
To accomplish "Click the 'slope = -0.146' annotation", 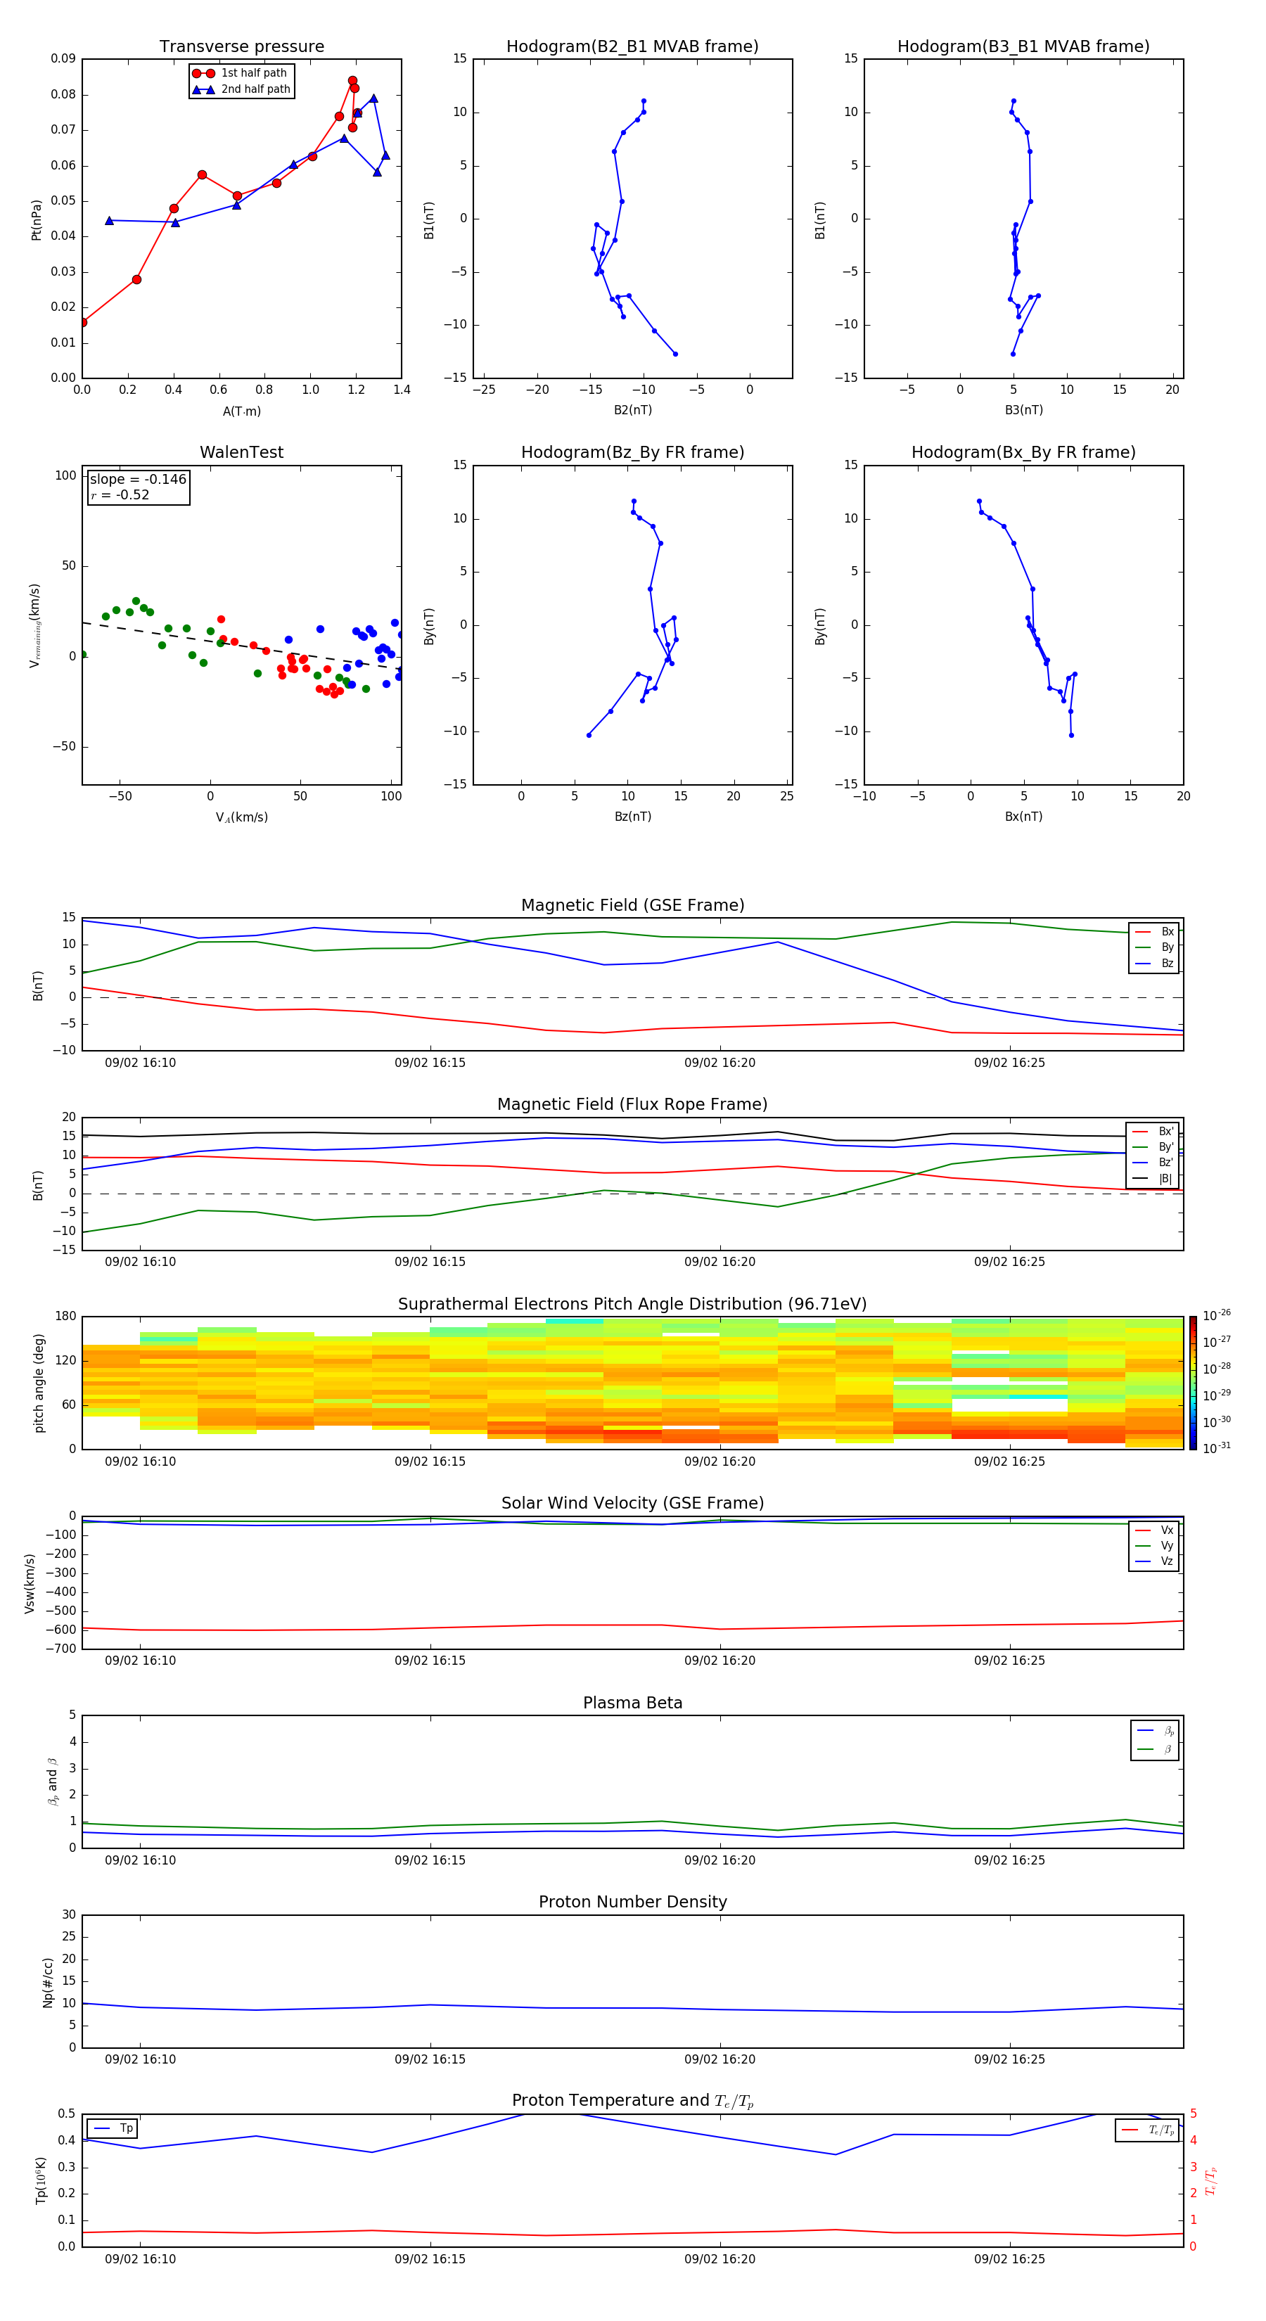I will point(138,480).
